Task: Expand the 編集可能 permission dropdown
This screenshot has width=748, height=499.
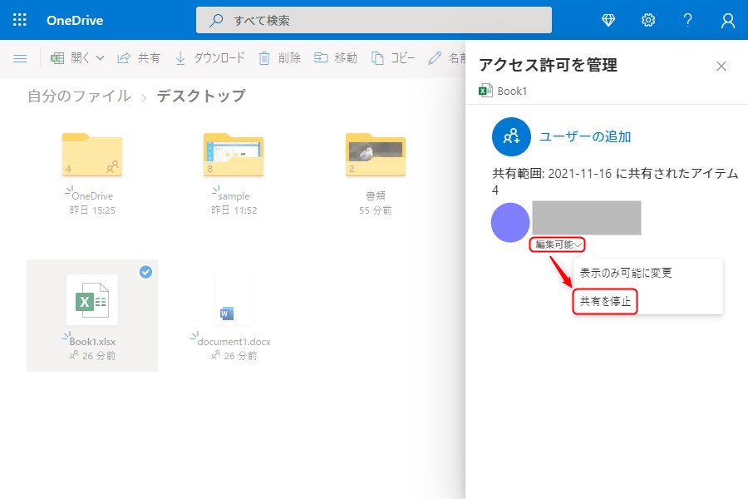Action: (558, 245)
